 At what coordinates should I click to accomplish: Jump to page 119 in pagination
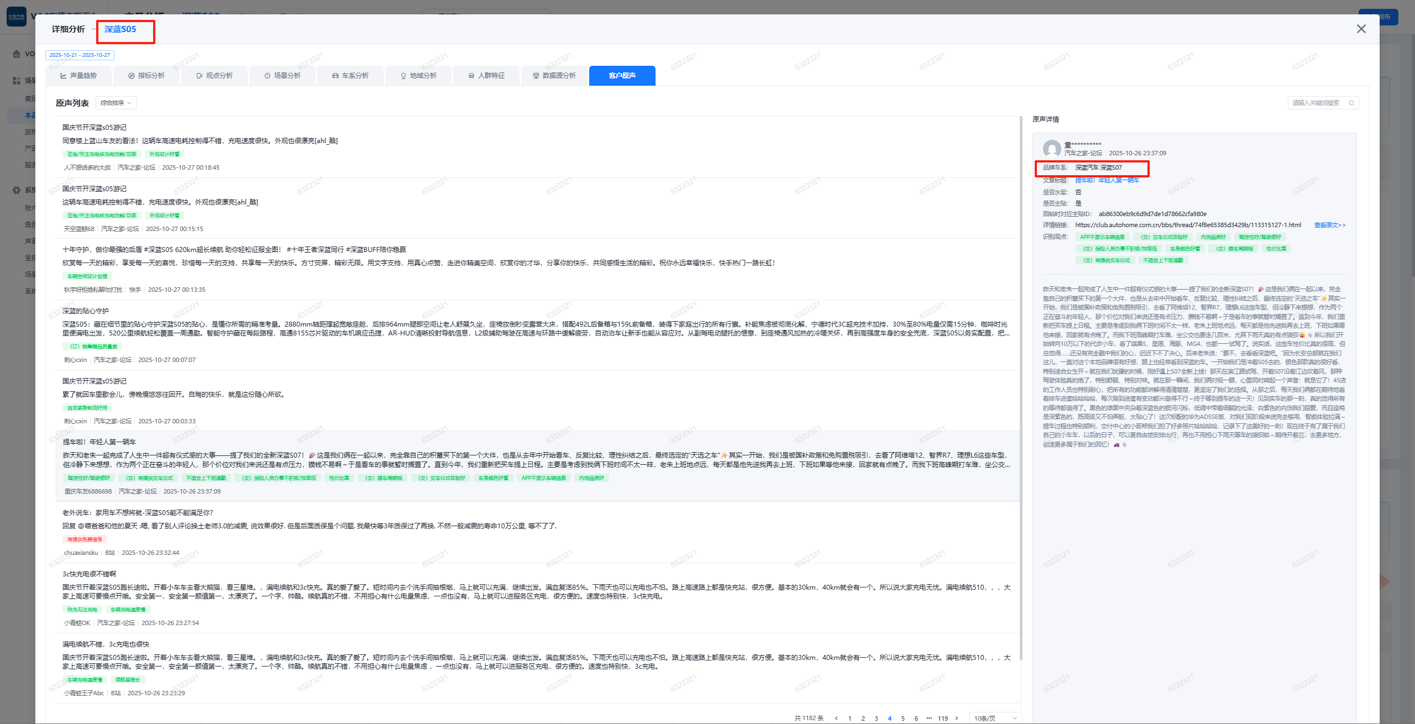point(943,718)
